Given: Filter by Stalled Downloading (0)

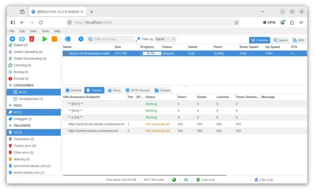Looking at the screenshot, I should tap(34, 58).
